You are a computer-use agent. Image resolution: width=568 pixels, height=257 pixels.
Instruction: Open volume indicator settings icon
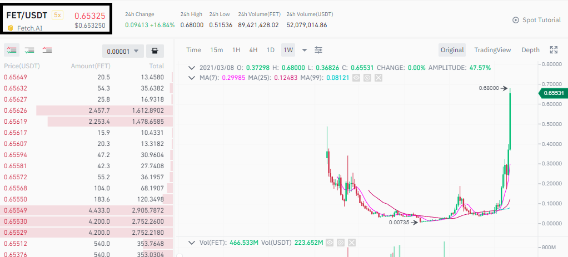[x=341, y=243]
